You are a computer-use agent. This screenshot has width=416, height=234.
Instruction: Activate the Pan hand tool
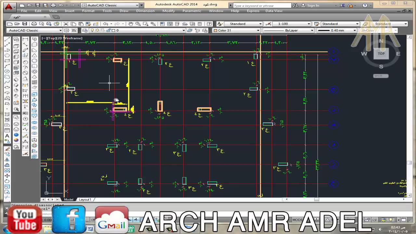click(130, 24)
